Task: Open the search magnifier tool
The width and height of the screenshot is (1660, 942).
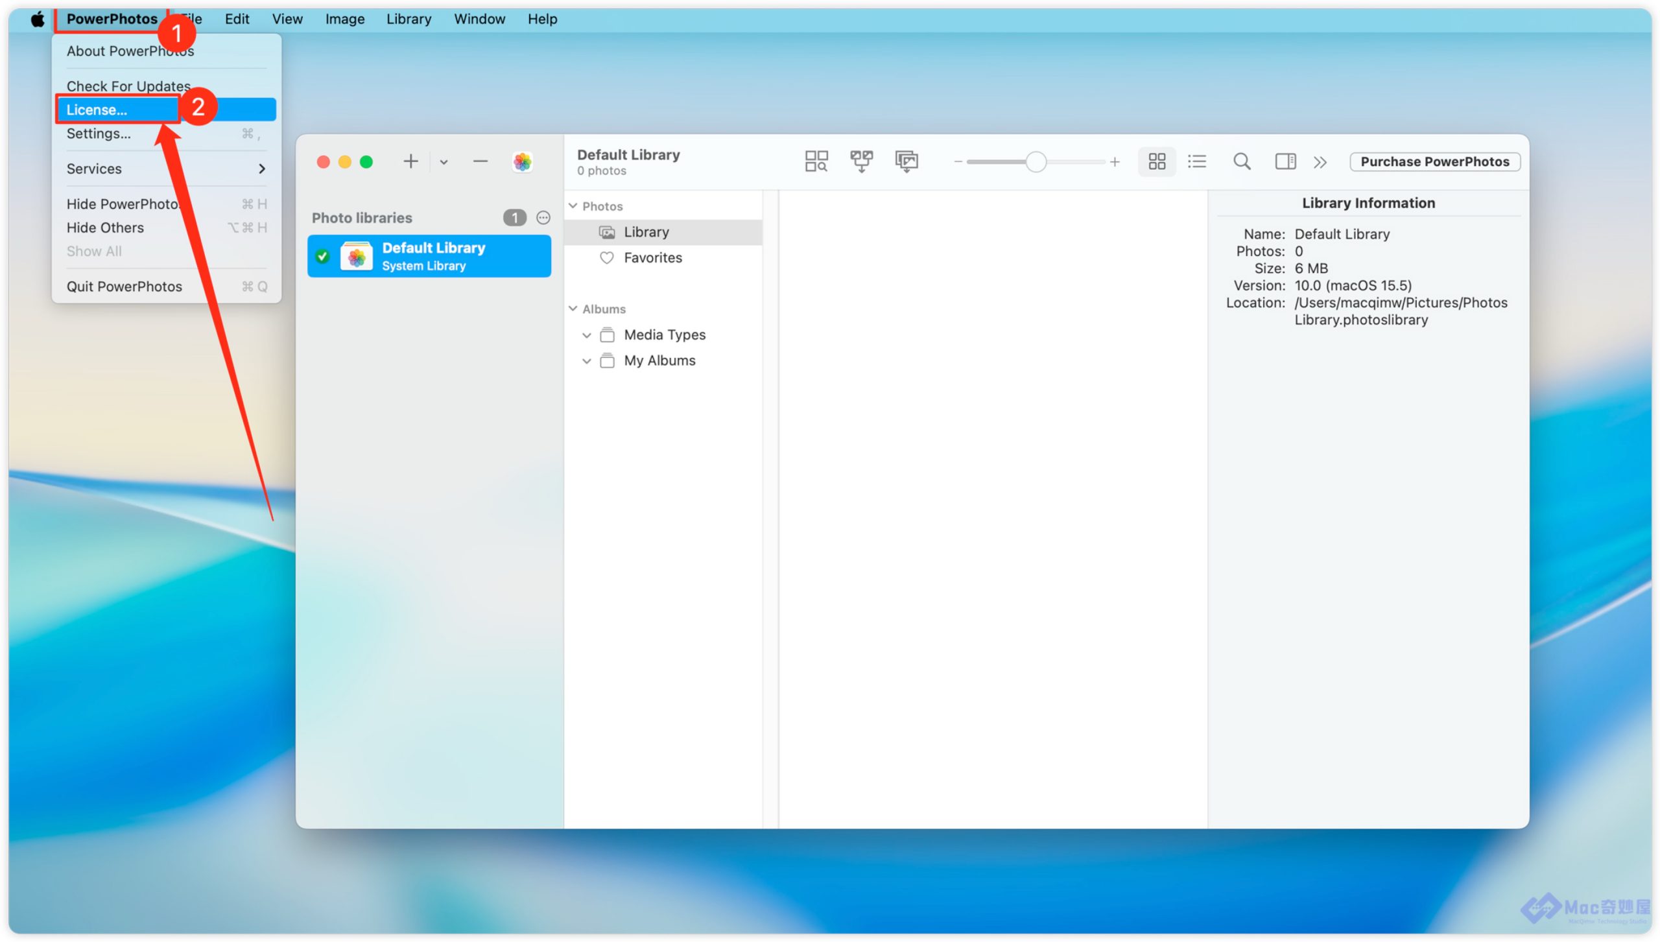Action: pyautogui.click(x=1242, y=161)
